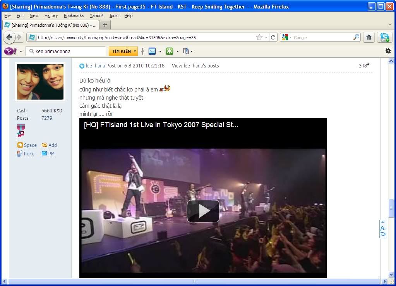396x286 pixels.
Task: Click the Yahoo! logo button
Action: coord(10,51)
